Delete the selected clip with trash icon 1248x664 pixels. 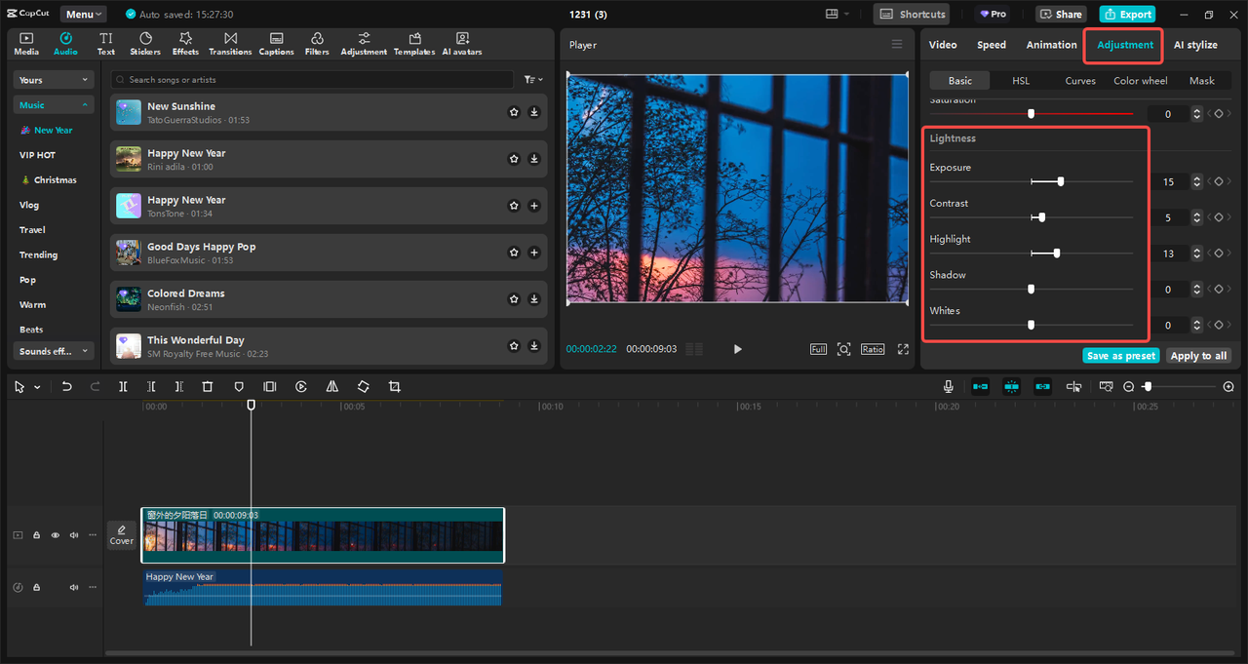tap(208, 387)
